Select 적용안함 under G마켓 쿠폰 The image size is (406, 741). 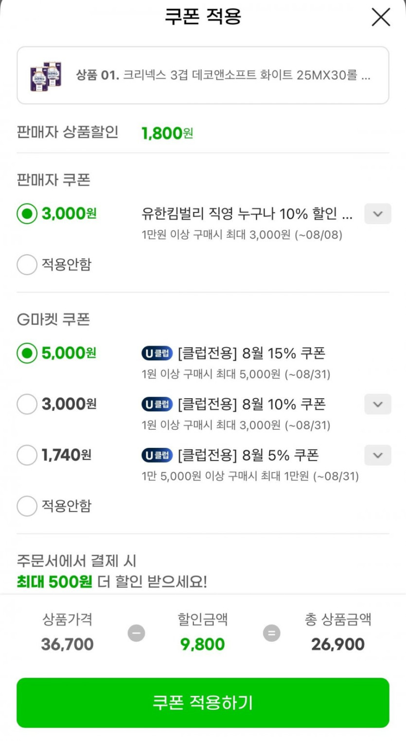(x=27, y=506)
